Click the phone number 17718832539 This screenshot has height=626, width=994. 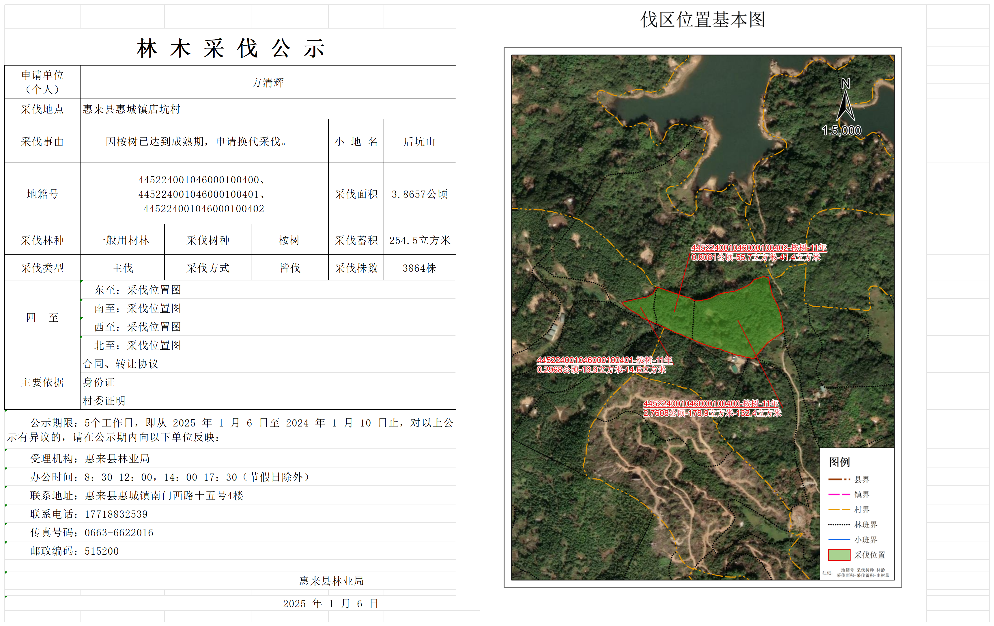[x=116, y=514]
